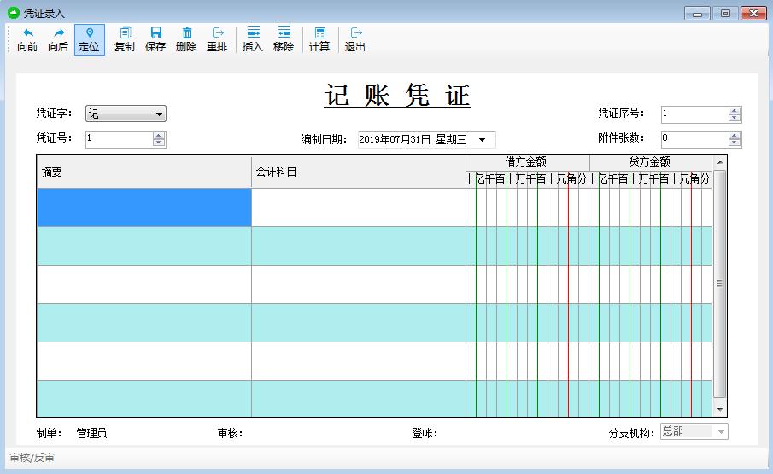Click the table vertical scrollbar thumb
The image size is (773, 474).
(719, 284)
